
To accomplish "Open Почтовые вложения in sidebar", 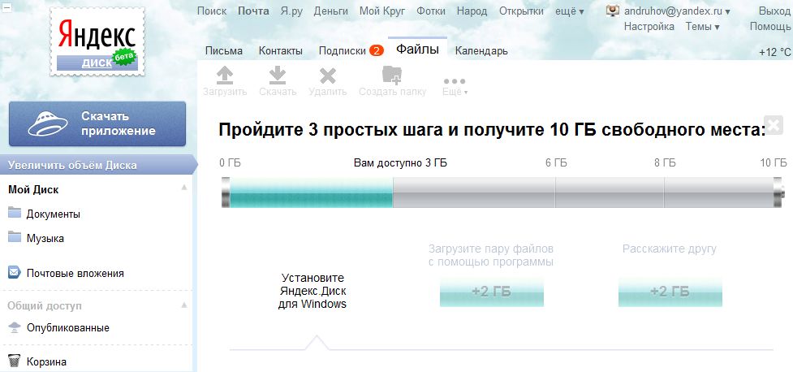I will click(75, 274).
